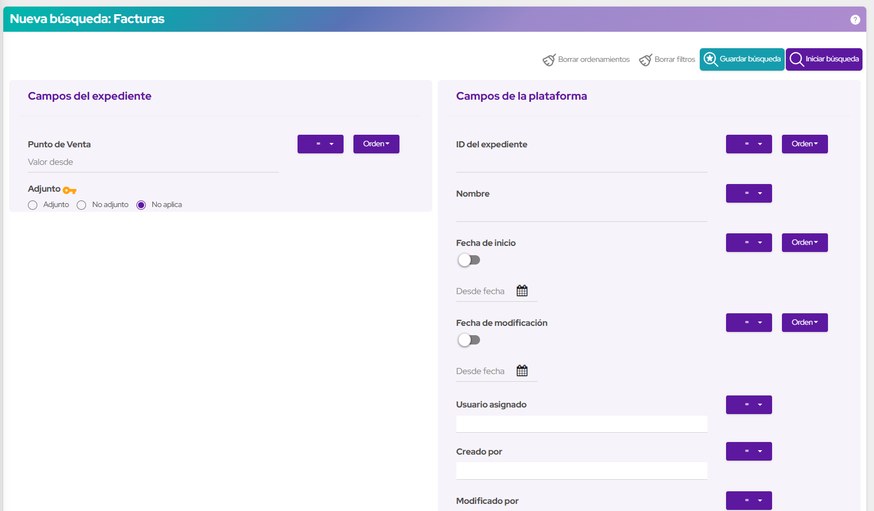Click the Usuario asignado input field
Image resolution: width=874 pixels, height=511 pixels.
[x=581, y=424]
